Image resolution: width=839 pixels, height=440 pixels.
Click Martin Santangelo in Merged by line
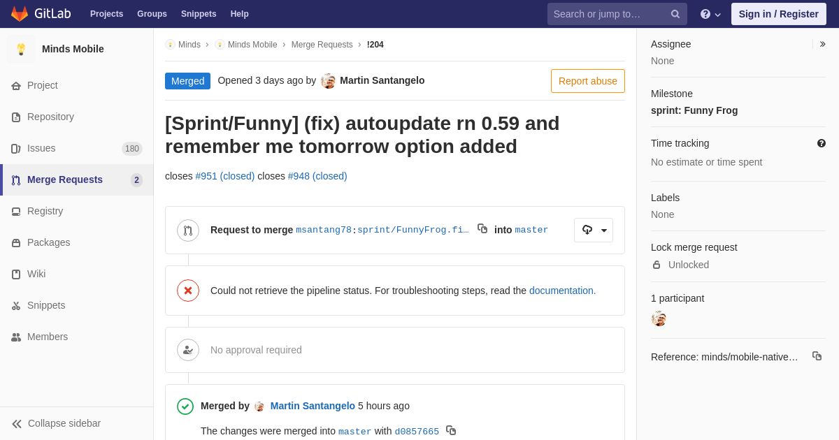313,406
